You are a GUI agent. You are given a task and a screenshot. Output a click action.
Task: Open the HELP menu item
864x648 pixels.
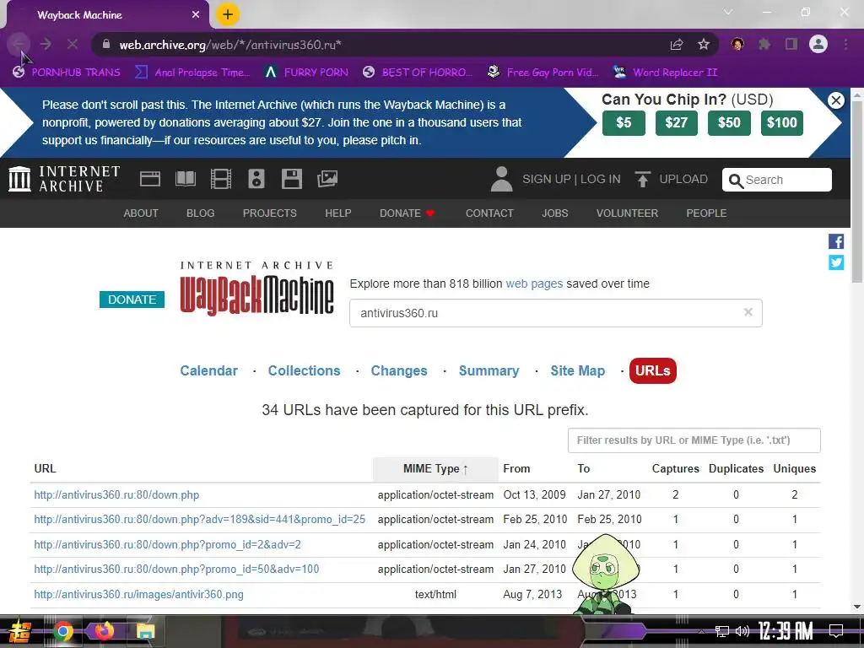(x=337, y=213)
